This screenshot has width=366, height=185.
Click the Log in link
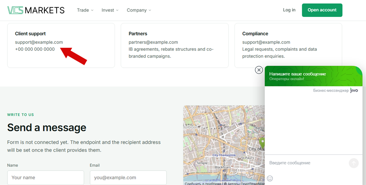(289, 10)
